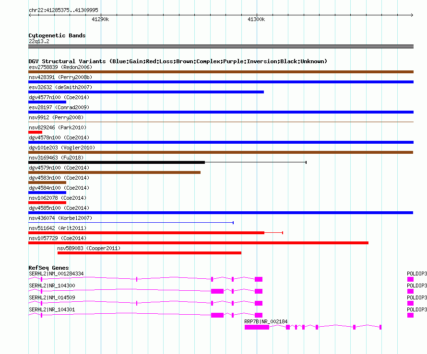Click the Cytogenetic Bands track title
Image resolution: width=427 pixels, height=354 pixels.
pyautogui.click(x=57, y=35)
